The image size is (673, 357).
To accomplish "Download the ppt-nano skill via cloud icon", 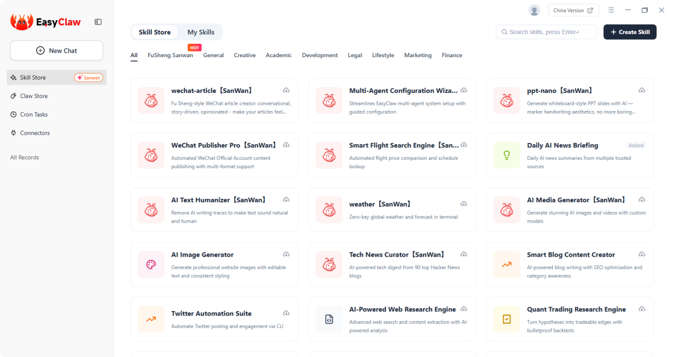I will [x=642, y=91].
